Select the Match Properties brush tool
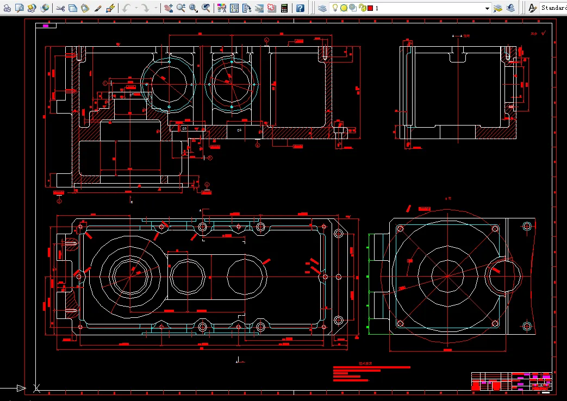The width and height of the screenshot is (567, 401). click(98, 8)
